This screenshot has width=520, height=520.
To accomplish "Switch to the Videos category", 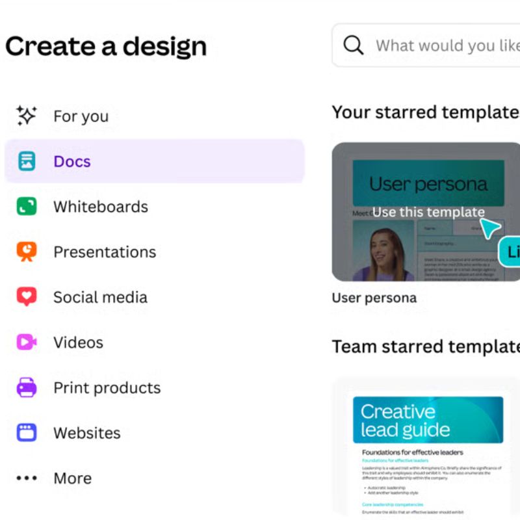I will click(x=78, y=343).
